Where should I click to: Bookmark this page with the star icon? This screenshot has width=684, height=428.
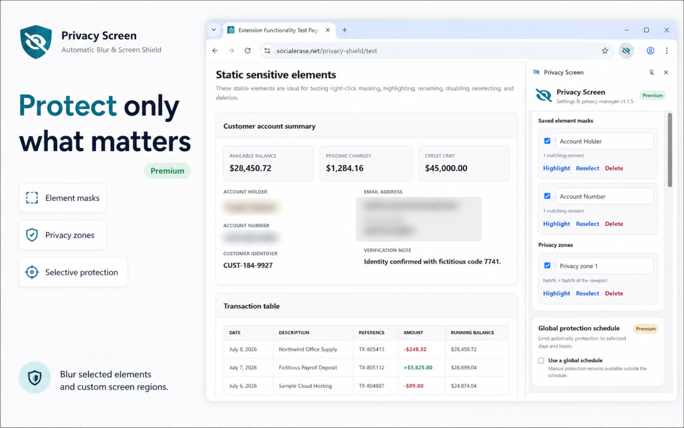(x=605, y=51)
